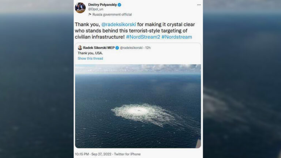281x158 pixels.
Task: Open the #Nordstream hashtag
Action: pyautogui.click(x=177, y=37)
